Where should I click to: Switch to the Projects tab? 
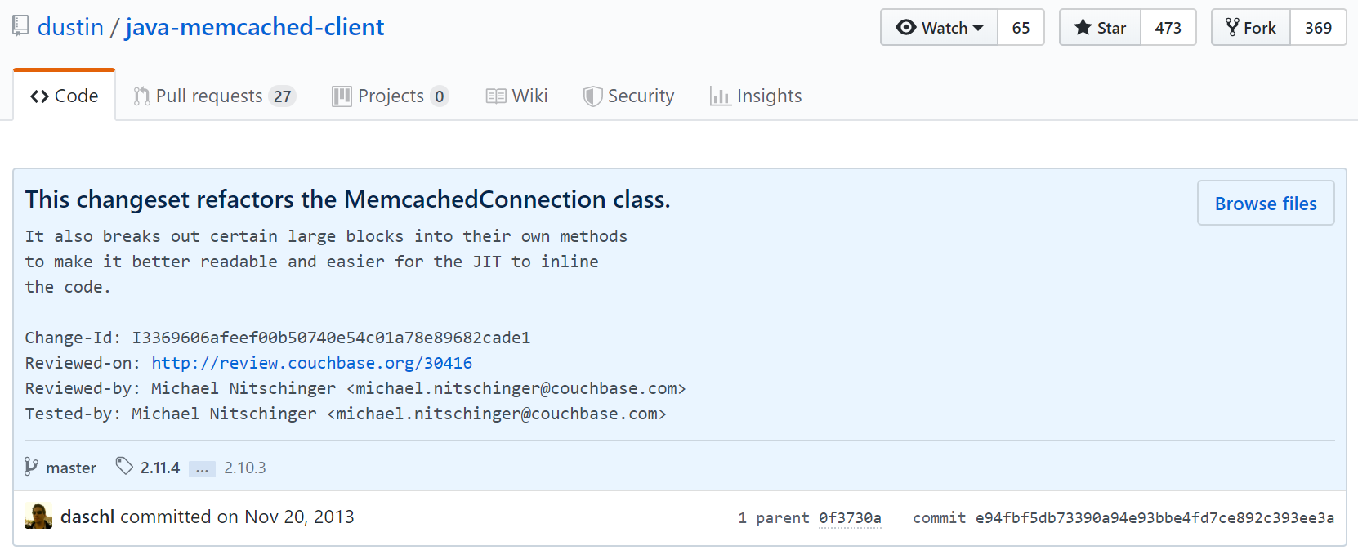coord(390,96)
